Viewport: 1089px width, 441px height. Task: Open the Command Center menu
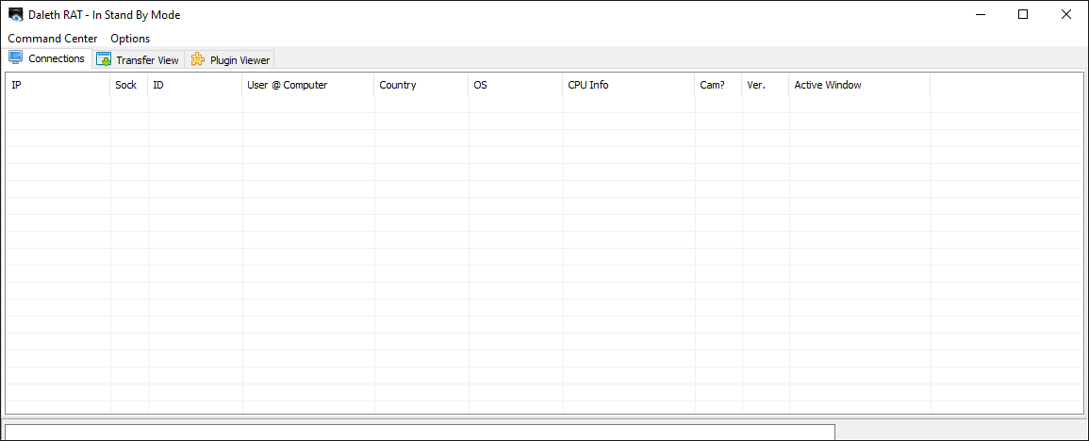53,39
